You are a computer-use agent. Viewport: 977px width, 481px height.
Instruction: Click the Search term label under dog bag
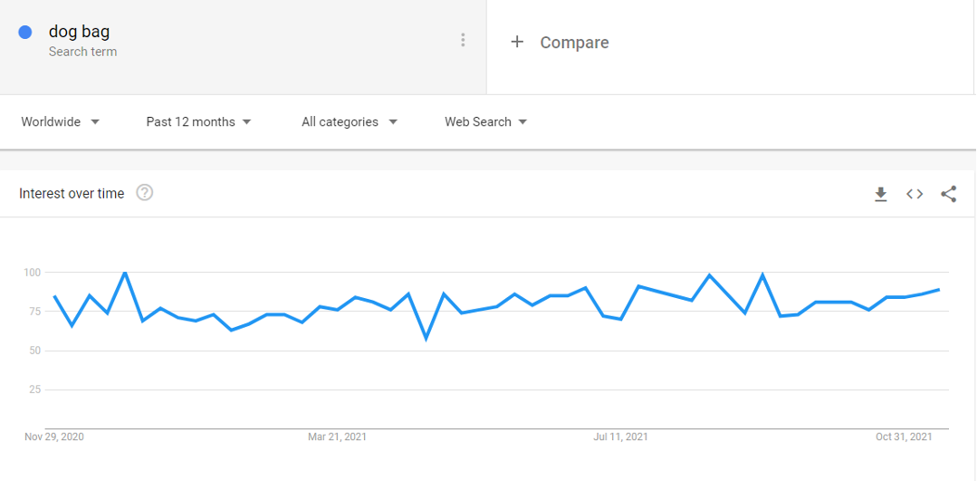[83, 52]
